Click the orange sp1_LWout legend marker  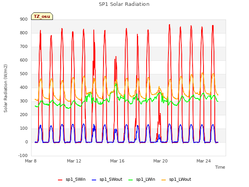(163, 180)
